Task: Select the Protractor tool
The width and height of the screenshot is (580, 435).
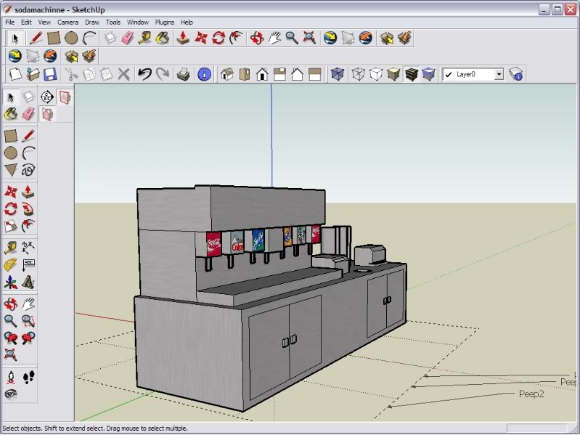Action: pyautogui.click(x=11, y=265)
